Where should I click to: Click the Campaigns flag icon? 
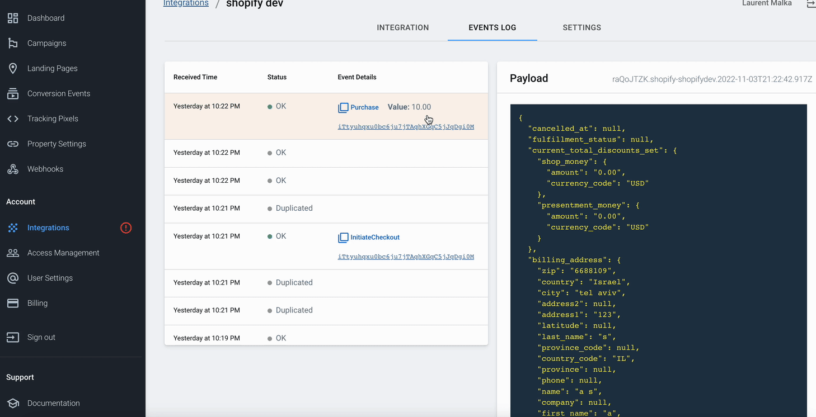[x=13, y=43]
